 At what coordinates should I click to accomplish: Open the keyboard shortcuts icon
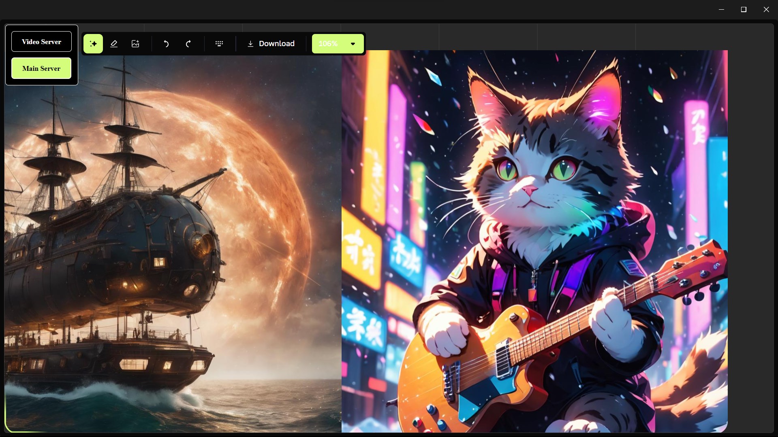point(219,44)
